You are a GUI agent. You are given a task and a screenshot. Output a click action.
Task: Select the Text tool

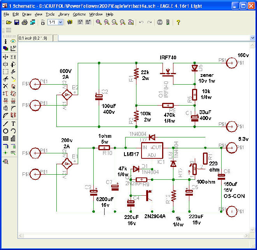pos(13,123)
